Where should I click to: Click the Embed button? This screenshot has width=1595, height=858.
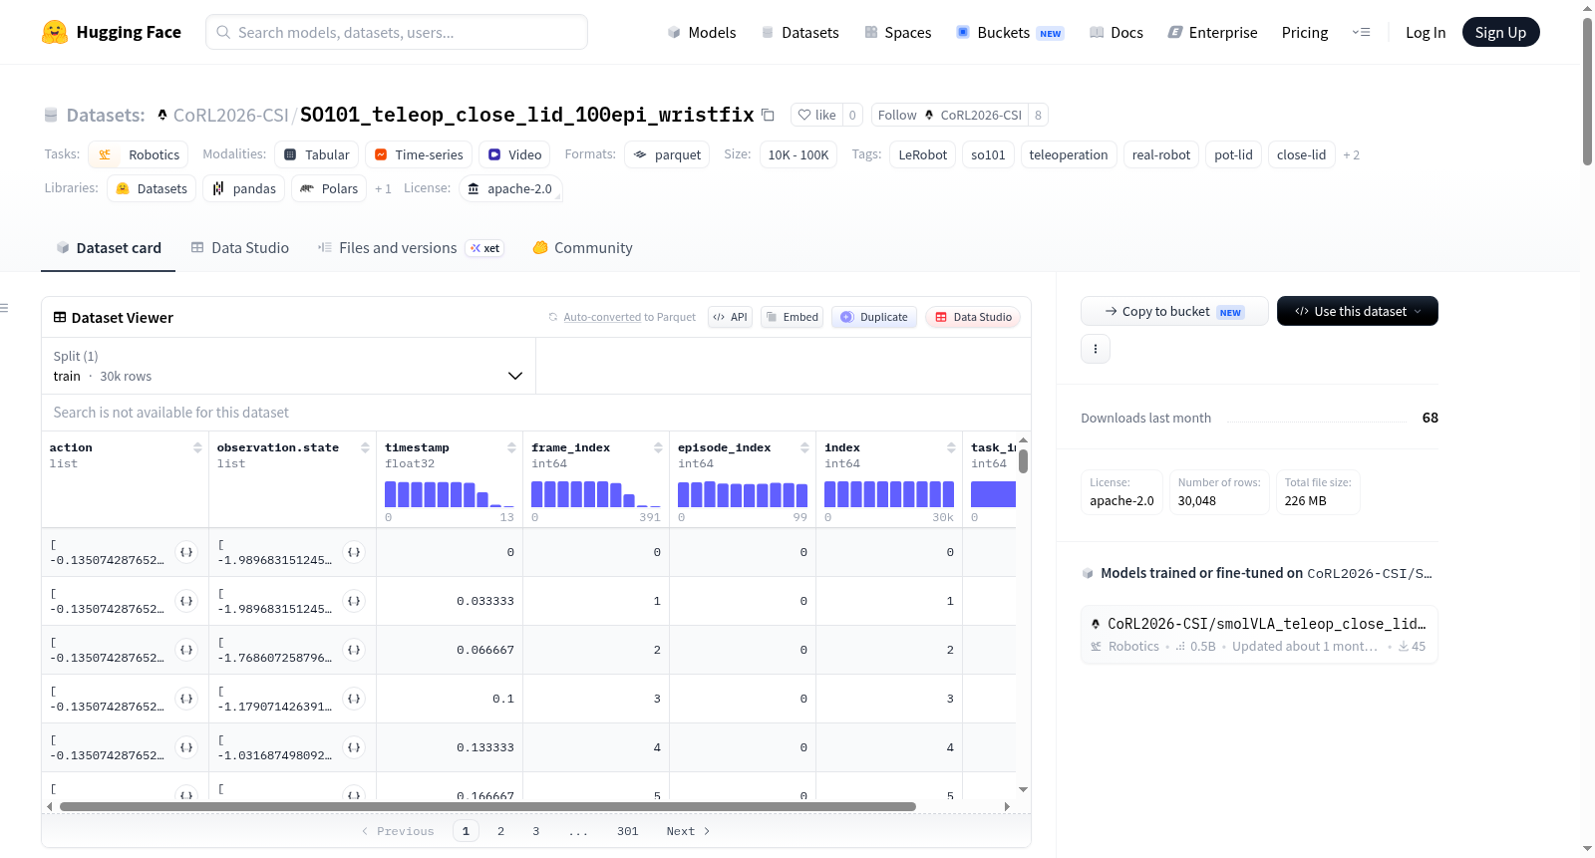pyautogui.click(x=792, y=317)
